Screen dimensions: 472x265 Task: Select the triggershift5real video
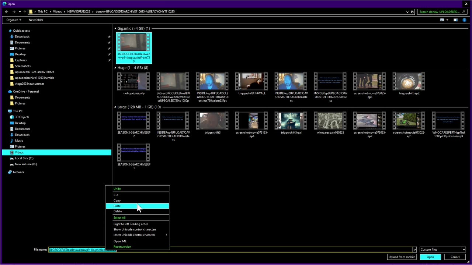[291, 123]
